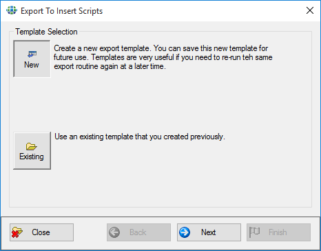Click the Close button text
Viewport: 321px width, 251px height.
click(x=41, y=232)
